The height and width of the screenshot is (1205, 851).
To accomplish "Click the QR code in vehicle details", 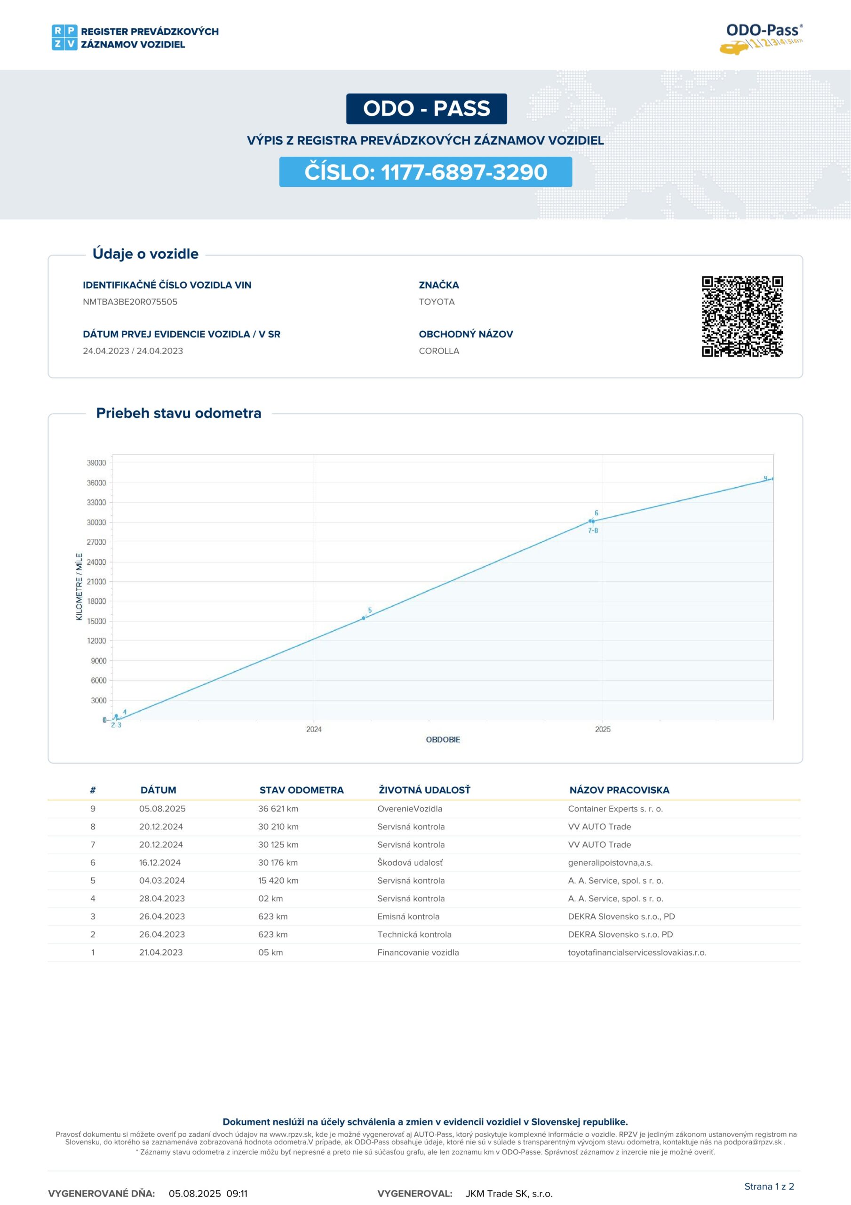I will (742, 316).
